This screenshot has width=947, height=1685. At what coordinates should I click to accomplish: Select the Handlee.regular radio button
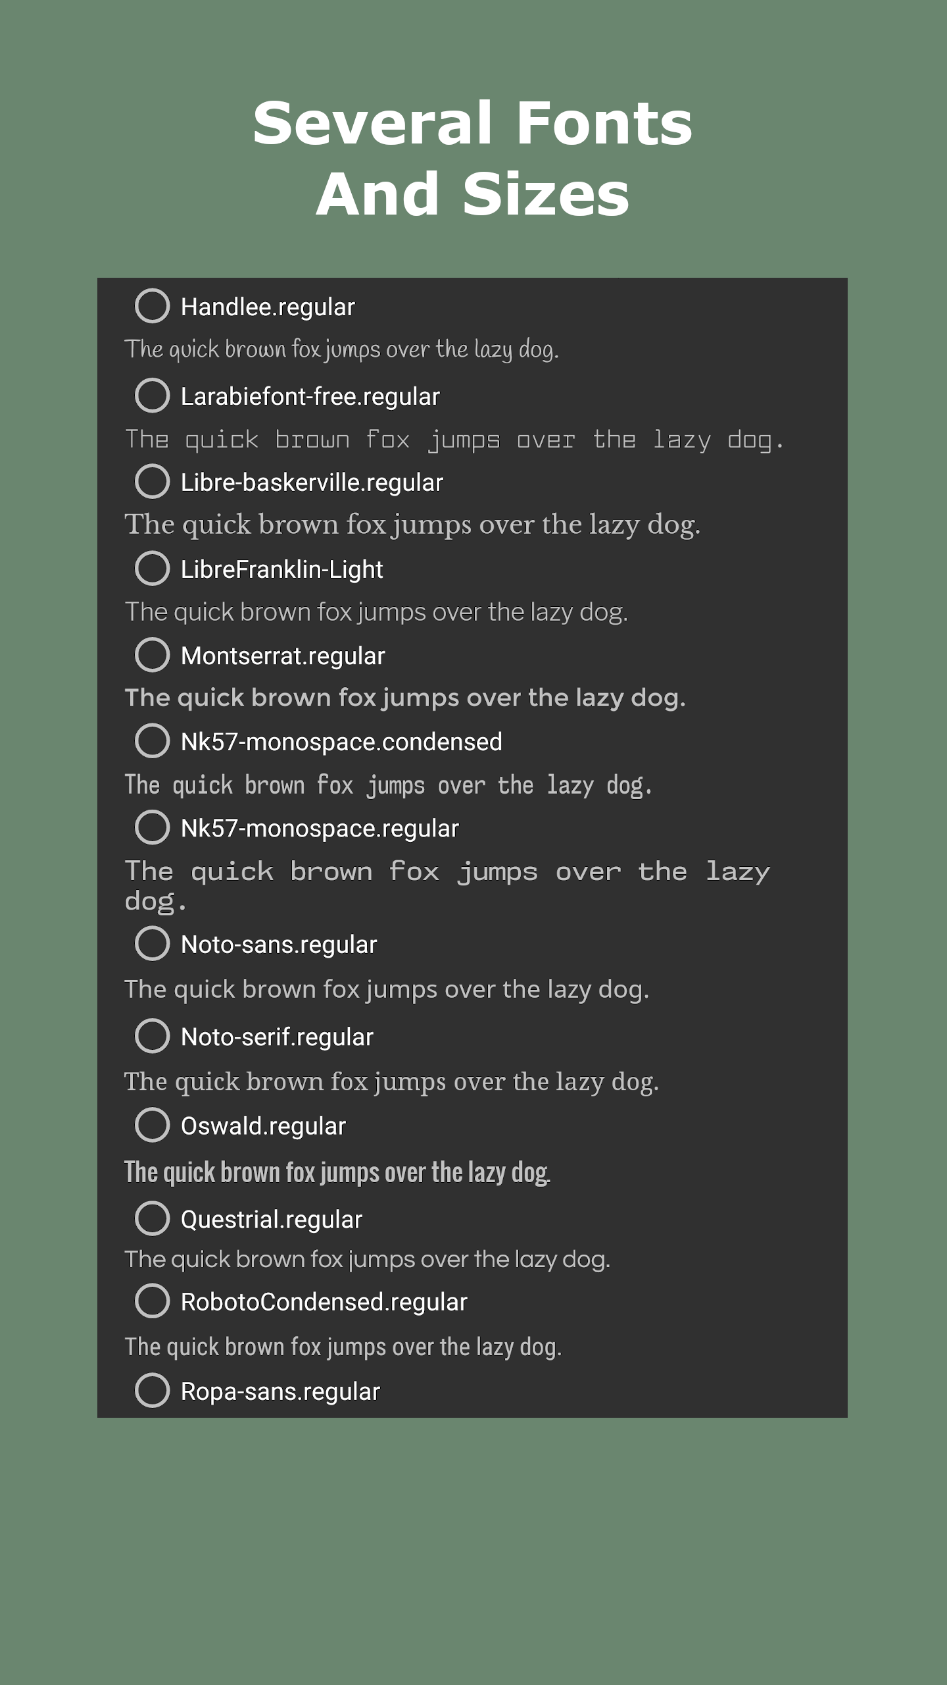pyautogui.click(x=152, y=306)
